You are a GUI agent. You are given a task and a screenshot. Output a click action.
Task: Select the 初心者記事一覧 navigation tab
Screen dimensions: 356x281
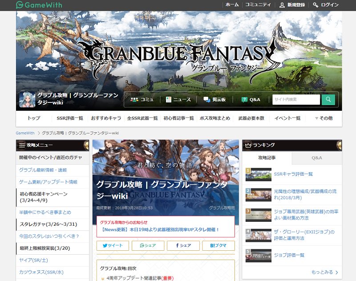pos(179,118)
